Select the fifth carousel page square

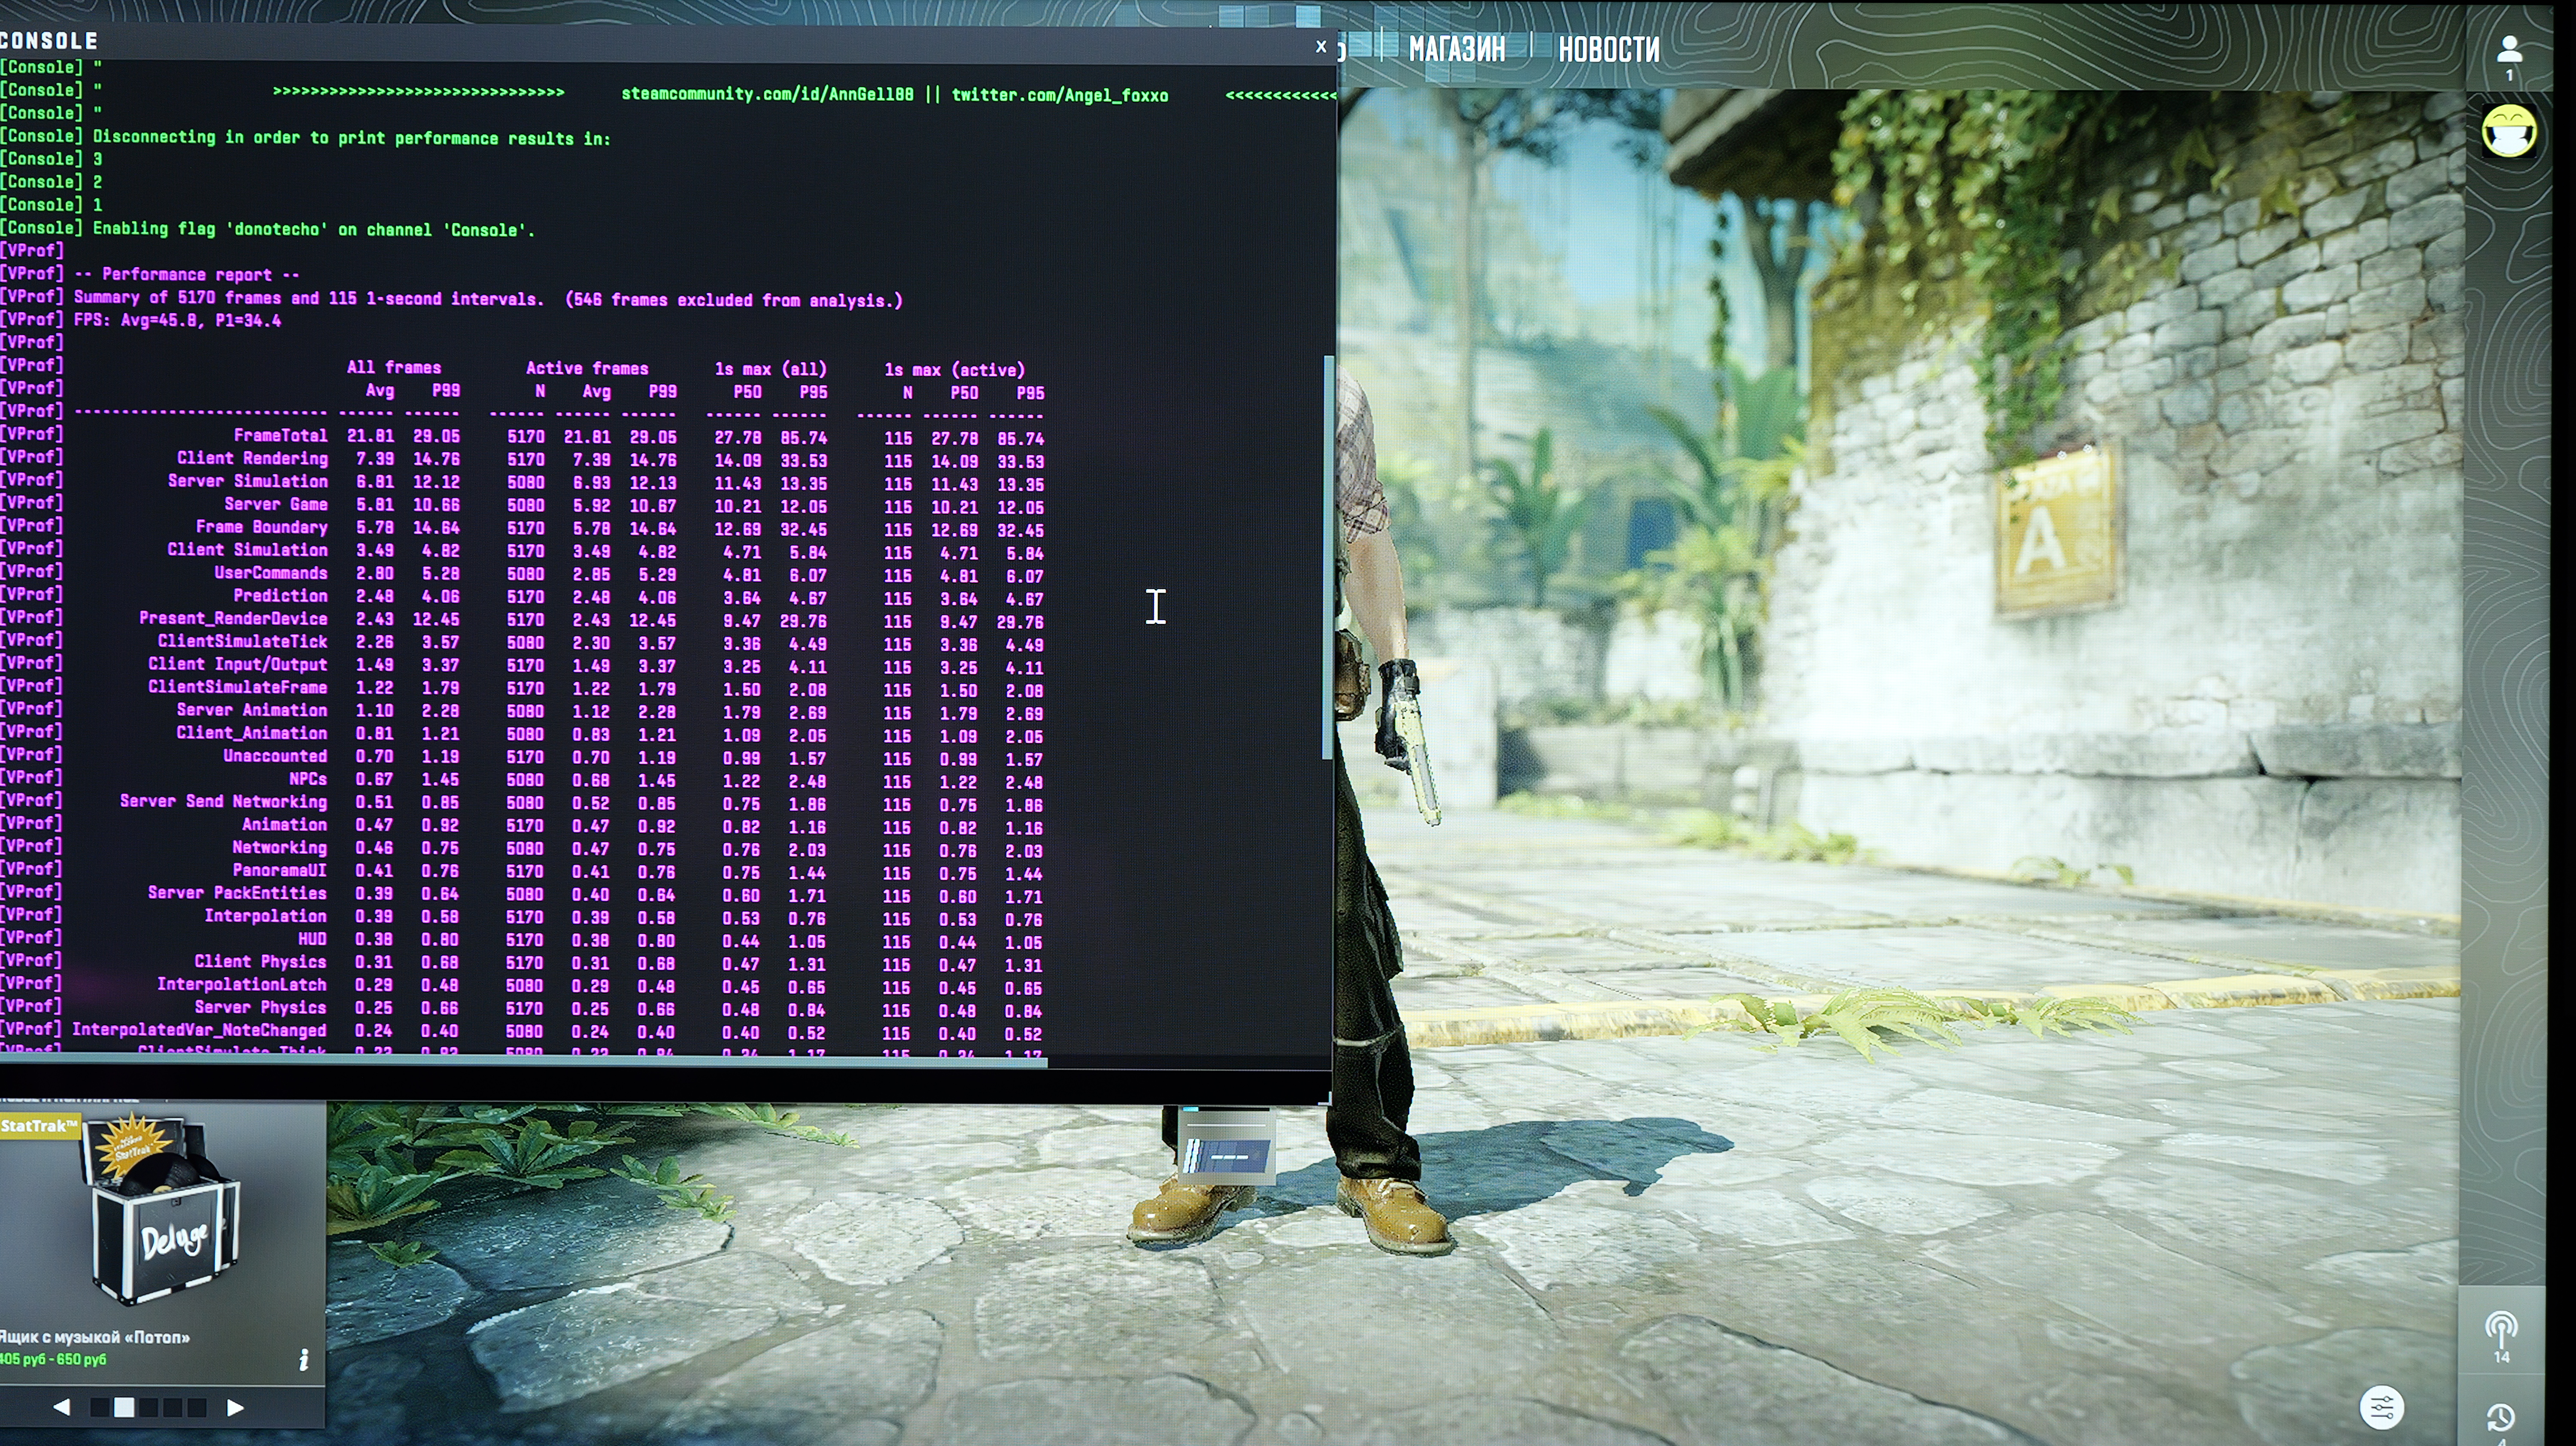[197, 1407]
